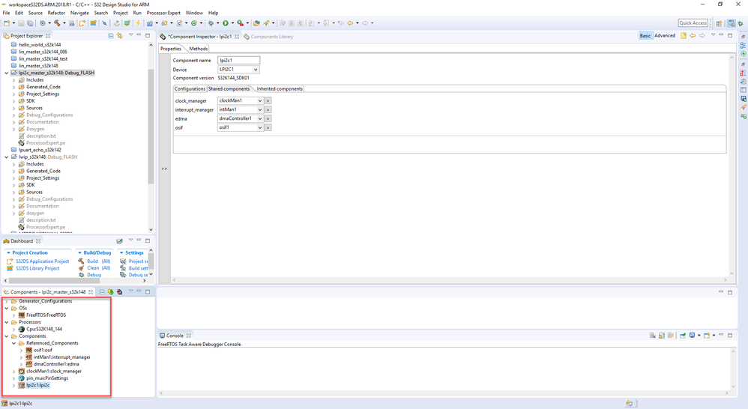Screen dimensions: 748x409
Task: Click the Debug bug toolbar icon
Action: (x=211, y=23)
